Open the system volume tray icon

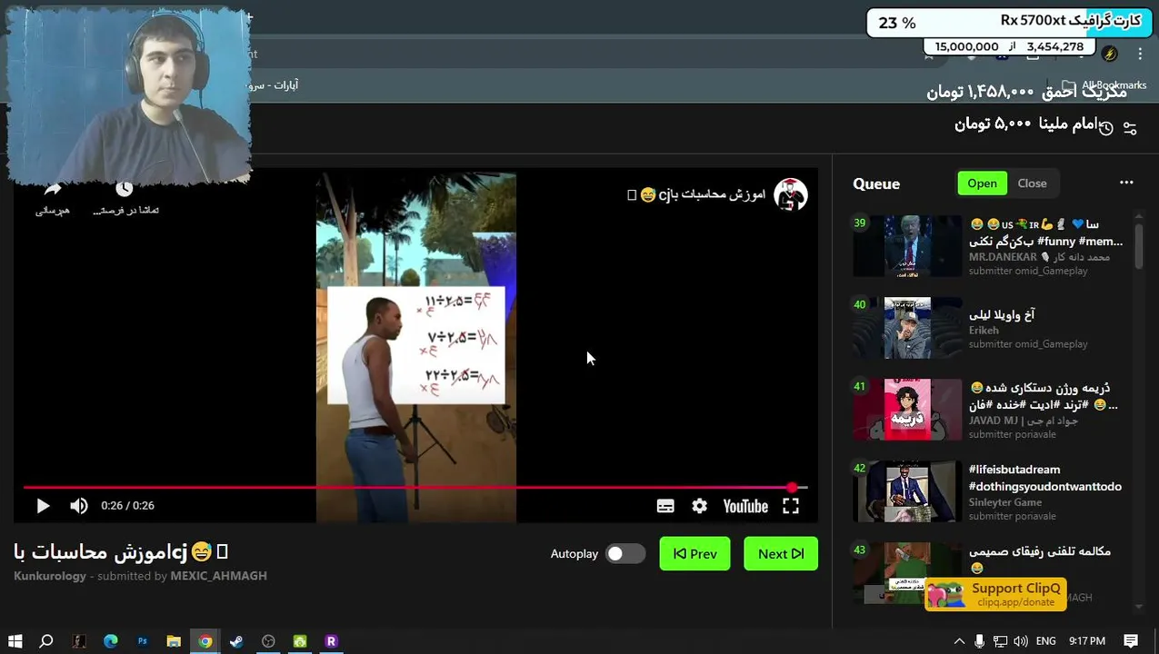point(1021,641)
